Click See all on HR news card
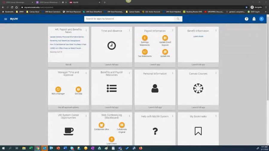 (68, 64)
